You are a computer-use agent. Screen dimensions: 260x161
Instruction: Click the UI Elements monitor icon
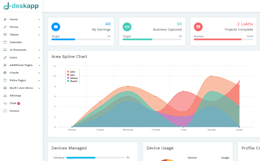point(5,50)
